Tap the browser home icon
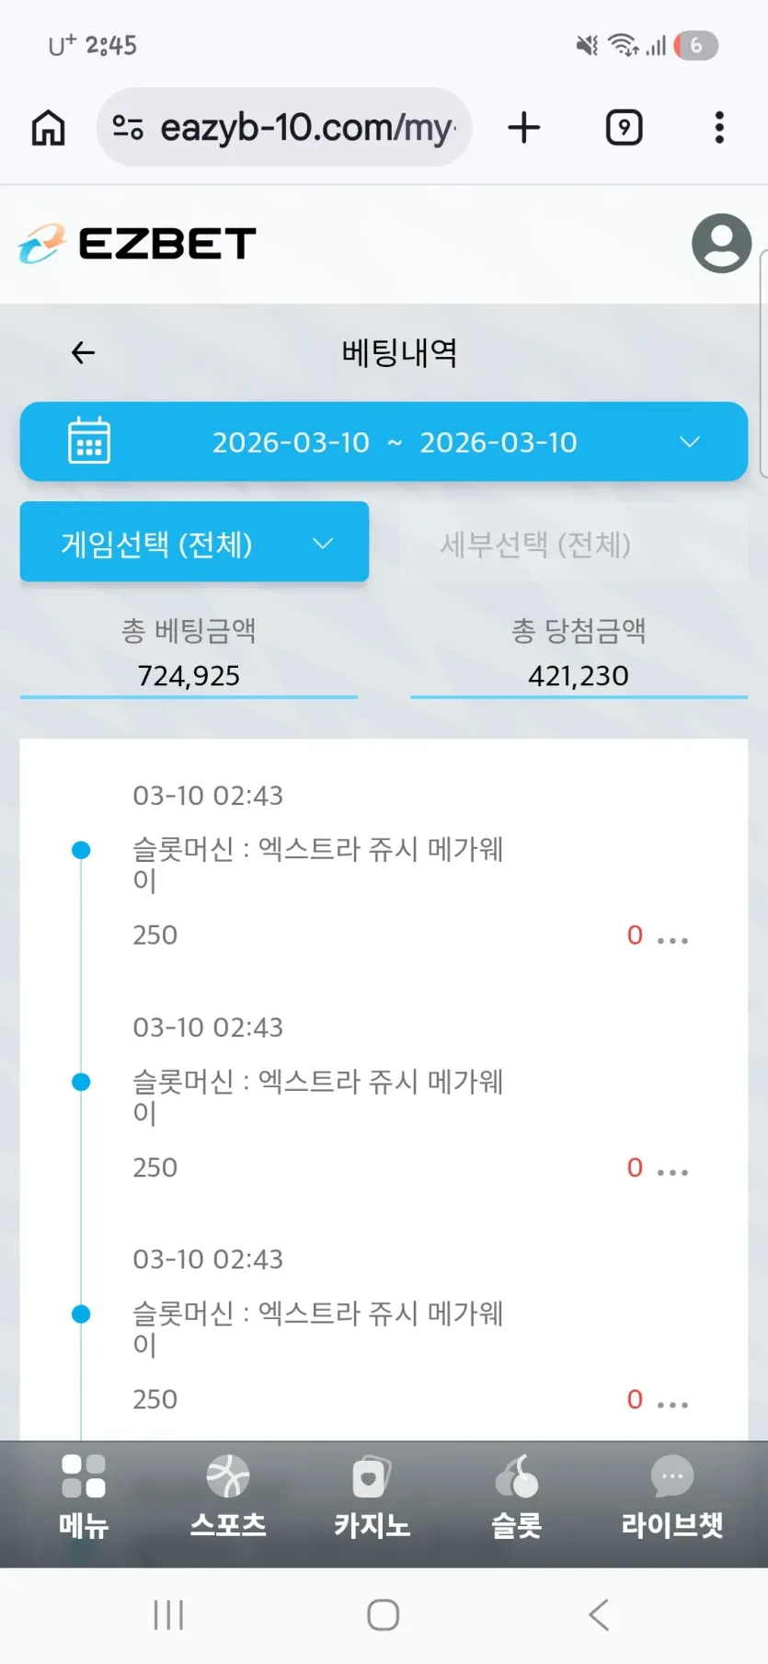This screenshot has width=768, height=1664. [x=49, y=128]
